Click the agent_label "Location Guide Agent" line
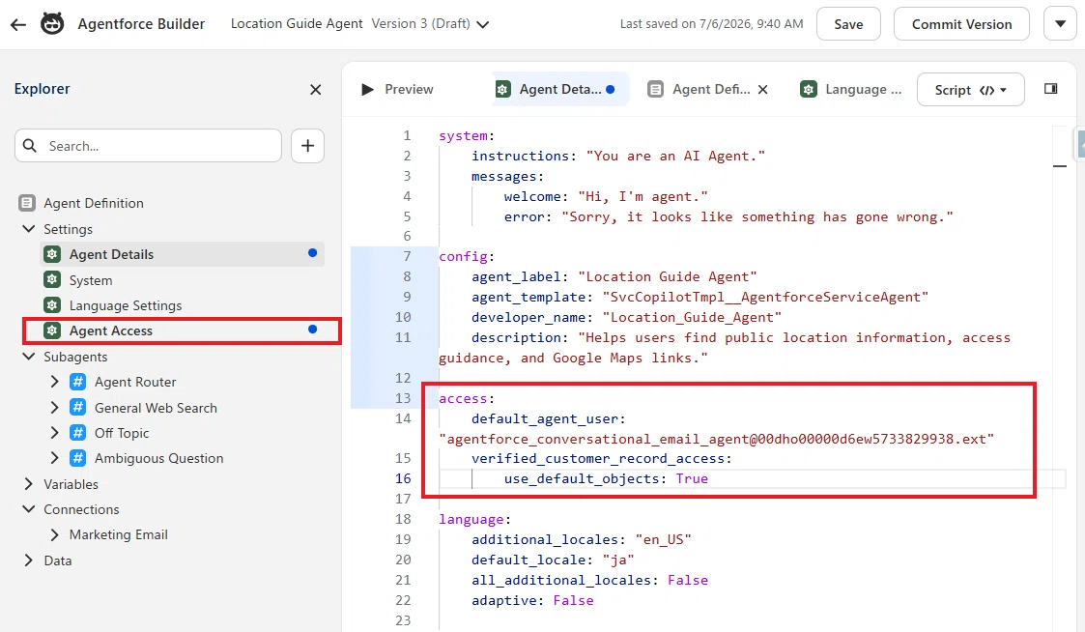The height and width of the screenshot is (632, 1085). tap(614, 276)
